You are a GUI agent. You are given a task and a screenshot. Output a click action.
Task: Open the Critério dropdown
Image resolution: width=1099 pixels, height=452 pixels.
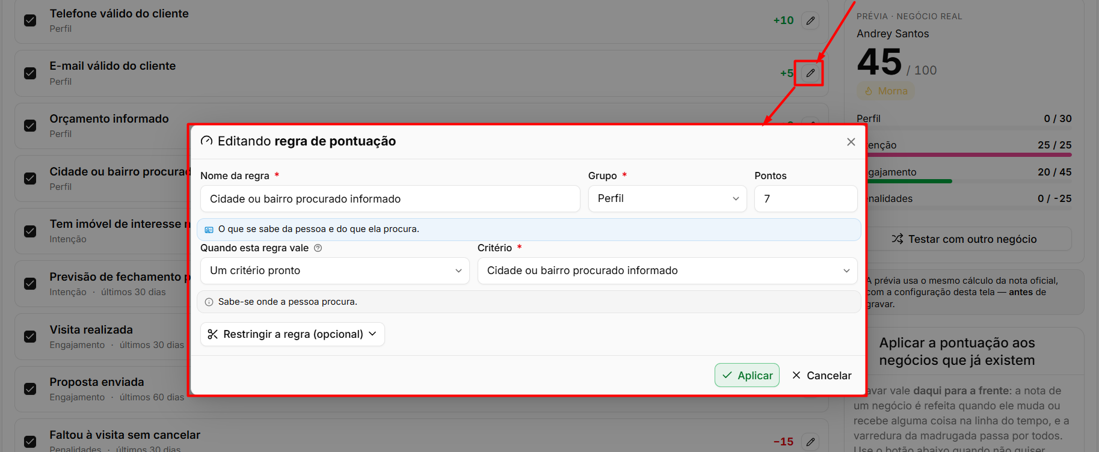(667, 271)
